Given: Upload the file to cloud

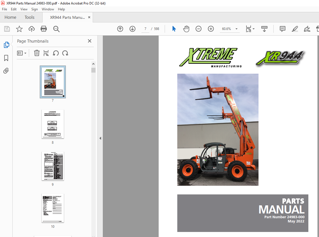Looking at the screenshot, I should tap(32, 29).
